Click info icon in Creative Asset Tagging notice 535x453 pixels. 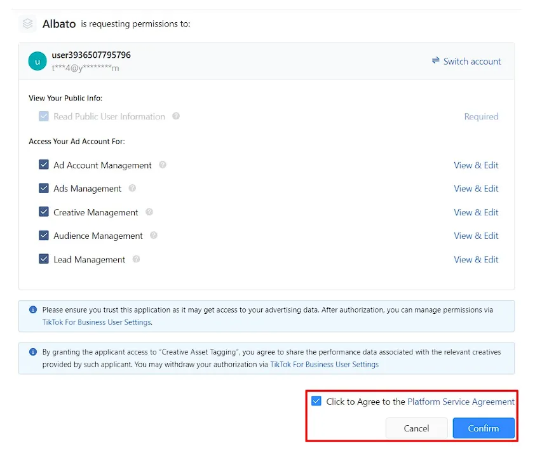[33, 352]
